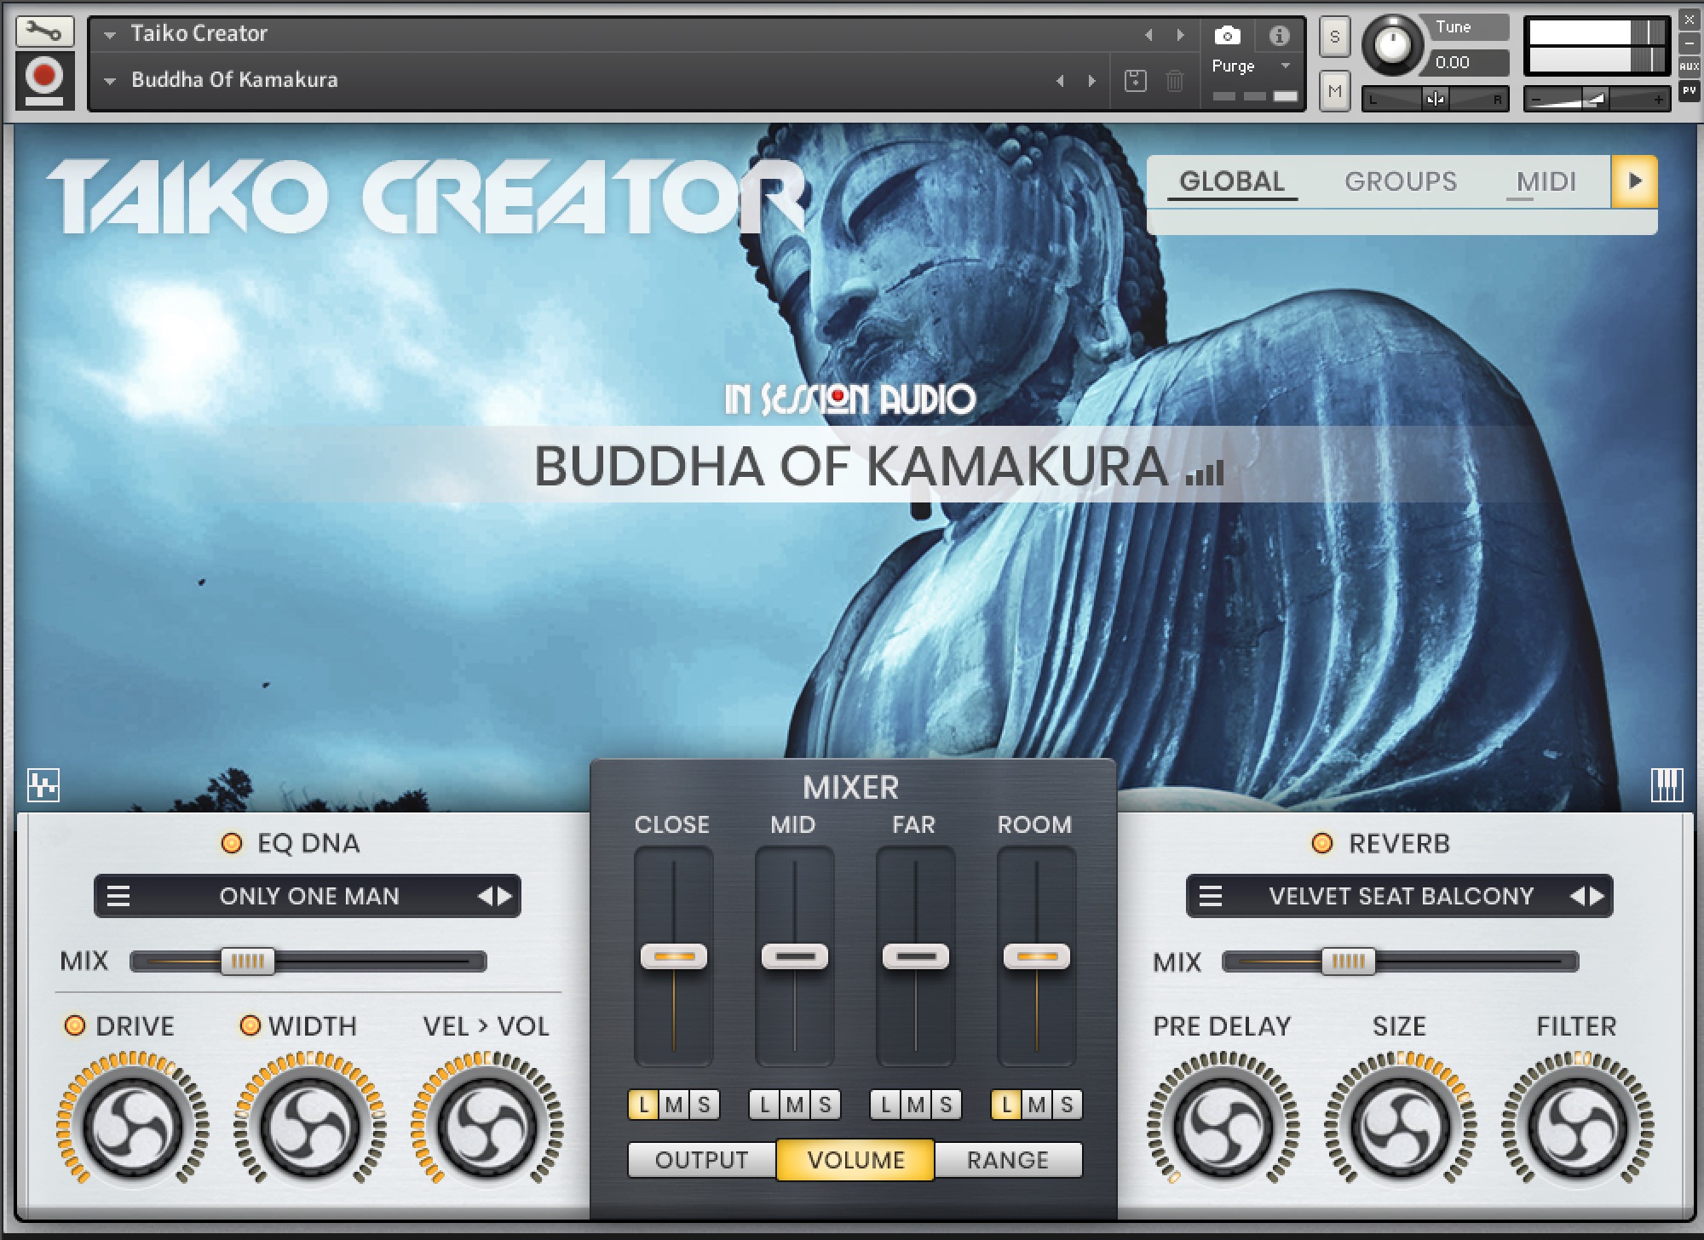Toggle the Reverb power button
This screenshot has height=1240, width=1704.
click(1322, 843)
